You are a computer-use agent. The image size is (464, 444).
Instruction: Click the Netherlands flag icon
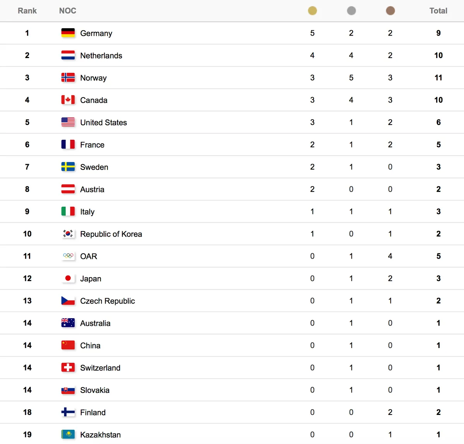click(x=68, y=55)
